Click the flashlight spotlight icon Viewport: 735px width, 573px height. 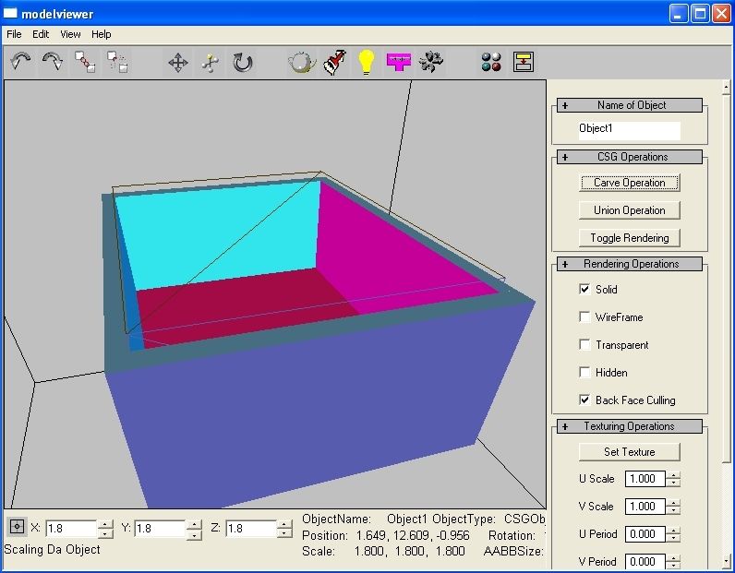334,62
